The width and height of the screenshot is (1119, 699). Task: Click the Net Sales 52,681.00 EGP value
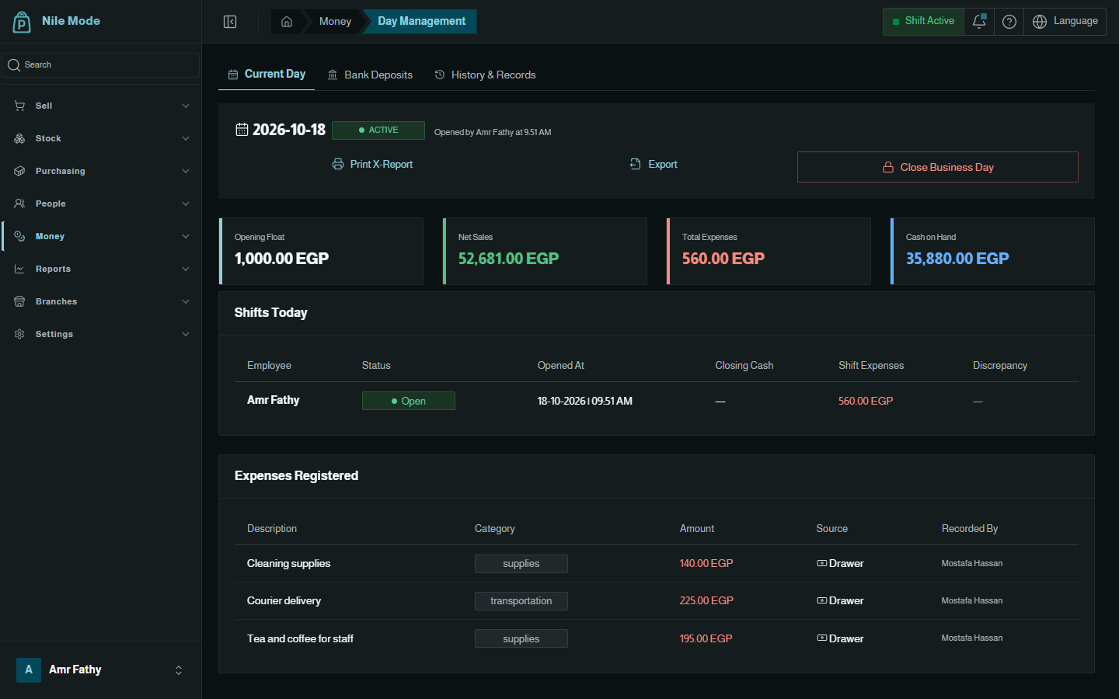pos(508,259)
